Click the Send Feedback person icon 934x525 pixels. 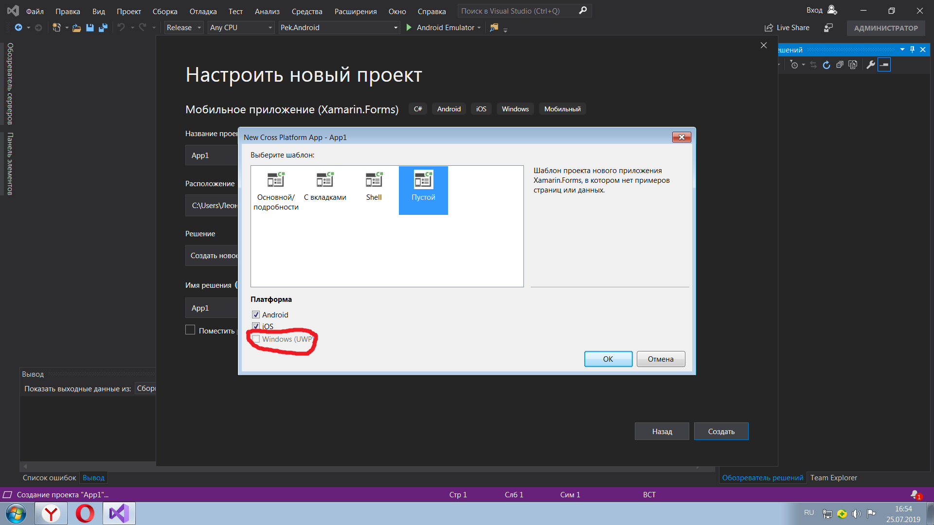828,28
